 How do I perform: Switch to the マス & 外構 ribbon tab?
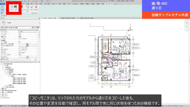pyautogui.click(x=47, y=4)
